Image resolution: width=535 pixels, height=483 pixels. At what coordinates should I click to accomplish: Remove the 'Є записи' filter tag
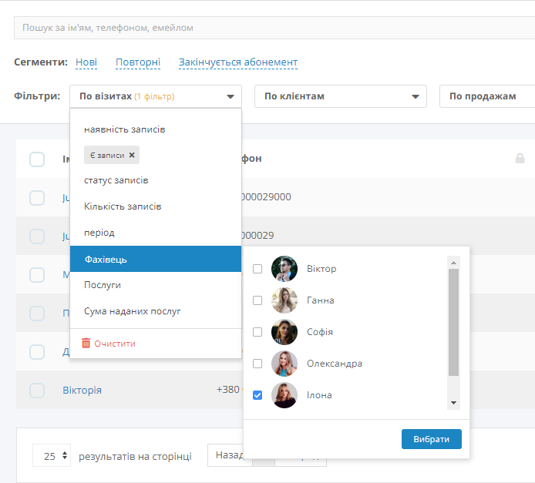point(132,155)
